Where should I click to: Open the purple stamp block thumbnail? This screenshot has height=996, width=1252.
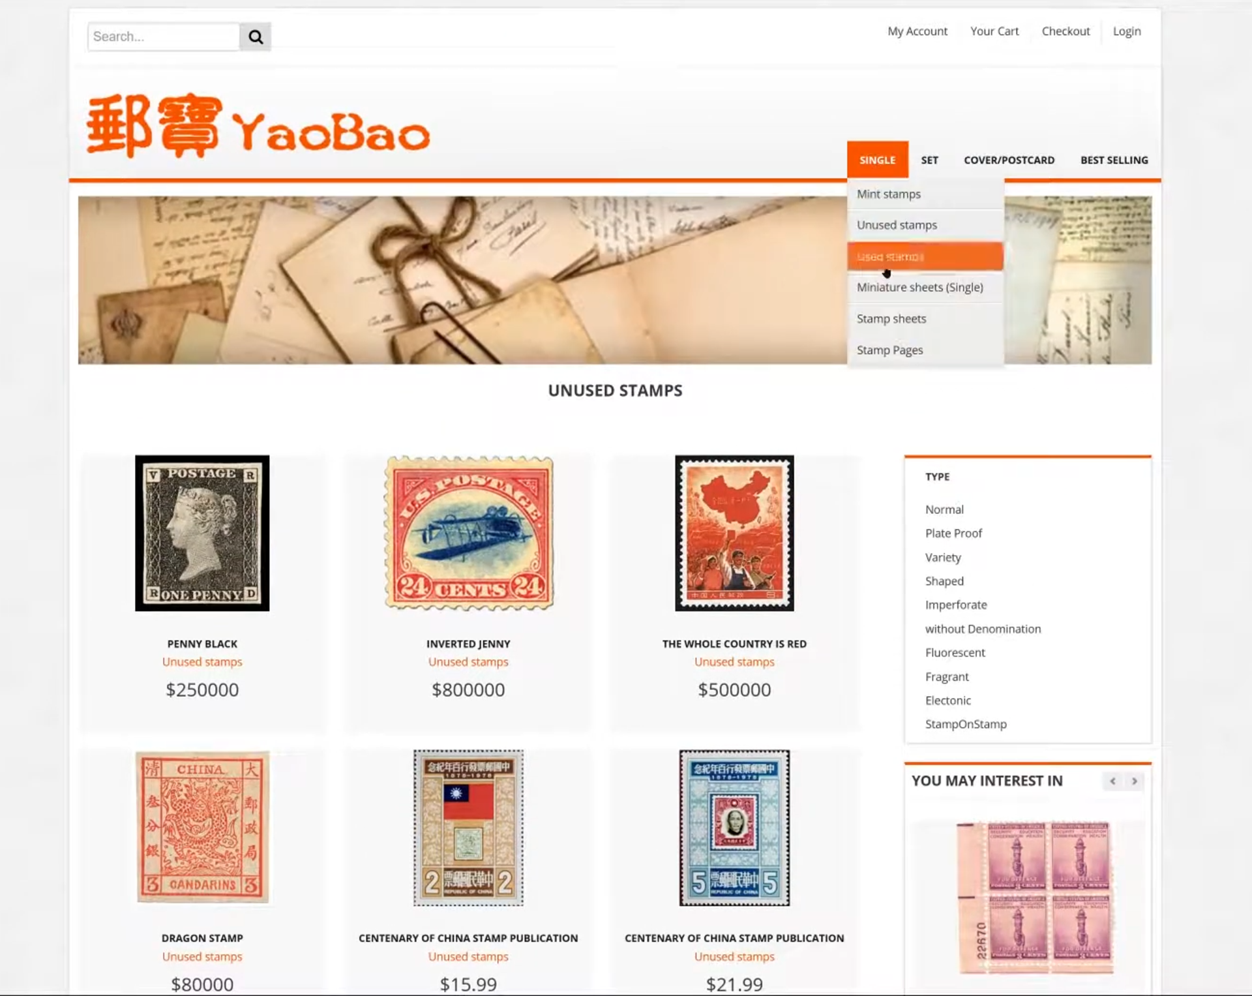point(1033,897)
